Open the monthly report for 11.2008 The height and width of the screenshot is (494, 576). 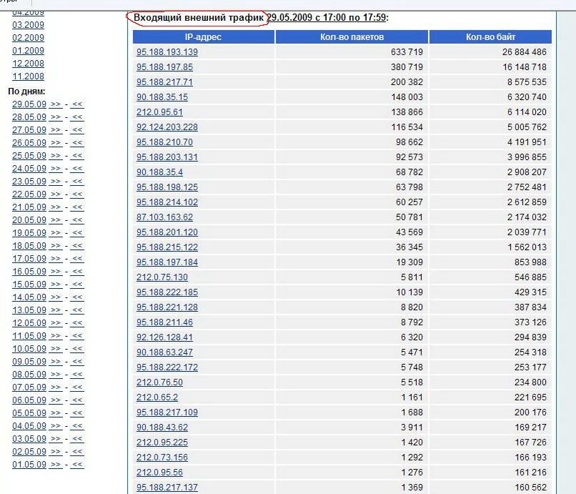click(x=28, y=76)
